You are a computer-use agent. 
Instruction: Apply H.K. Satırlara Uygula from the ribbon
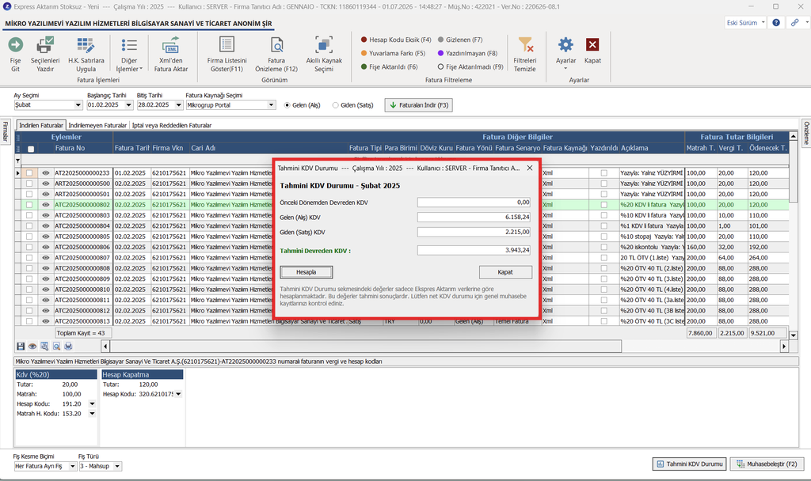[86, 55]
